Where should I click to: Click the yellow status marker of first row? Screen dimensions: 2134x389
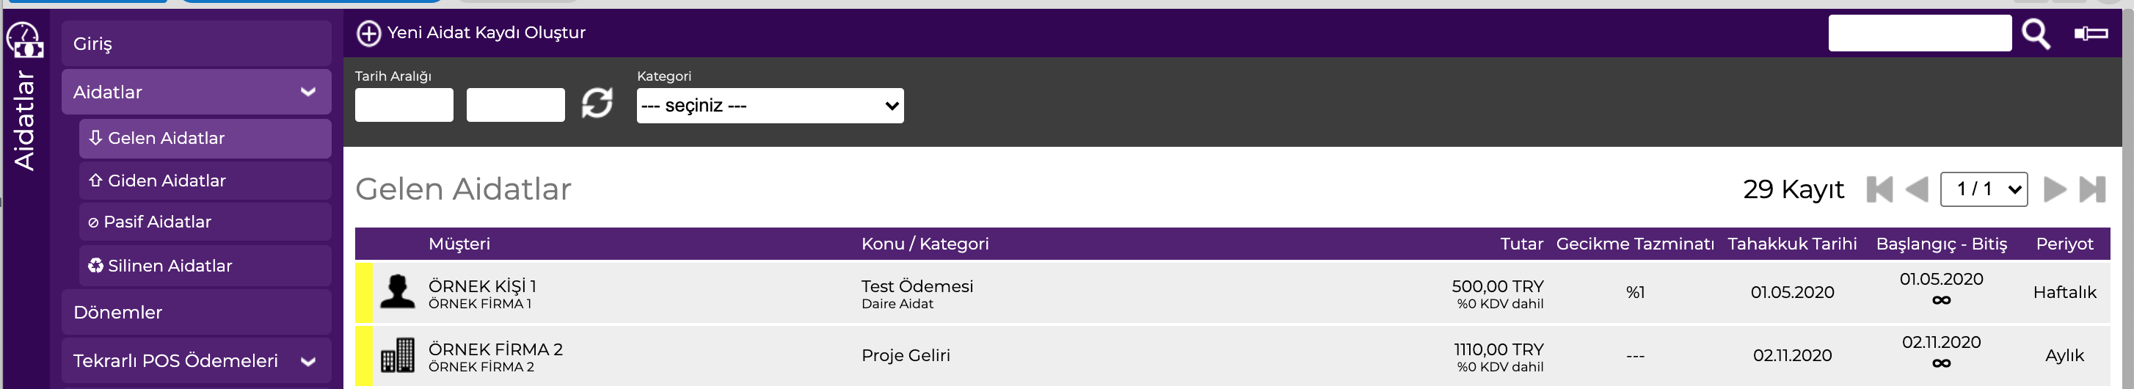click(364, 292)
